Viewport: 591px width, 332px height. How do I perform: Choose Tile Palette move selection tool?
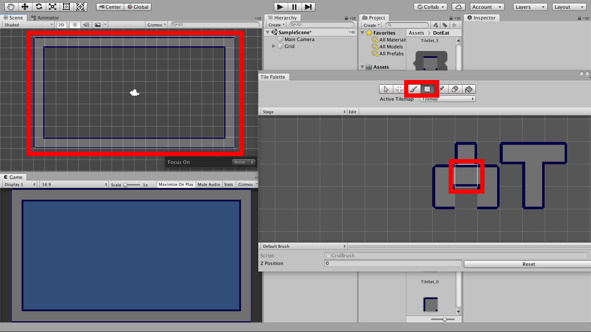click(x=399, y=89)
